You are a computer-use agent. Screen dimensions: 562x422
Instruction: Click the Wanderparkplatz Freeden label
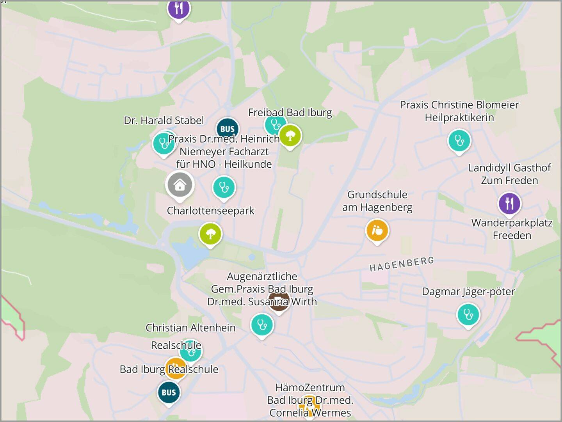point(512,229)
